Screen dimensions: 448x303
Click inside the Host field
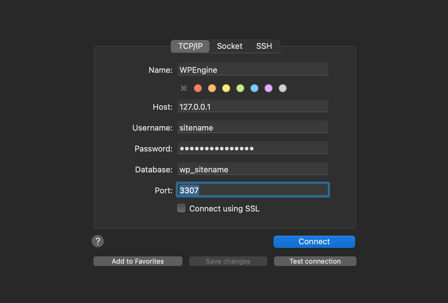252,106
